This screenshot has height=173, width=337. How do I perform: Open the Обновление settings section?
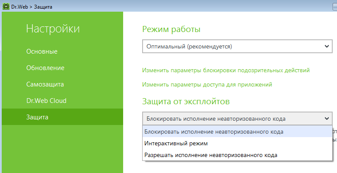tap(45, 68)
